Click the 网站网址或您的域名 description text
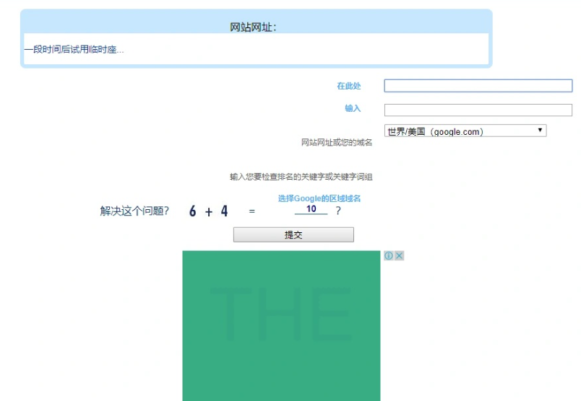Screen dimensions: 581x401 point(337,142)
